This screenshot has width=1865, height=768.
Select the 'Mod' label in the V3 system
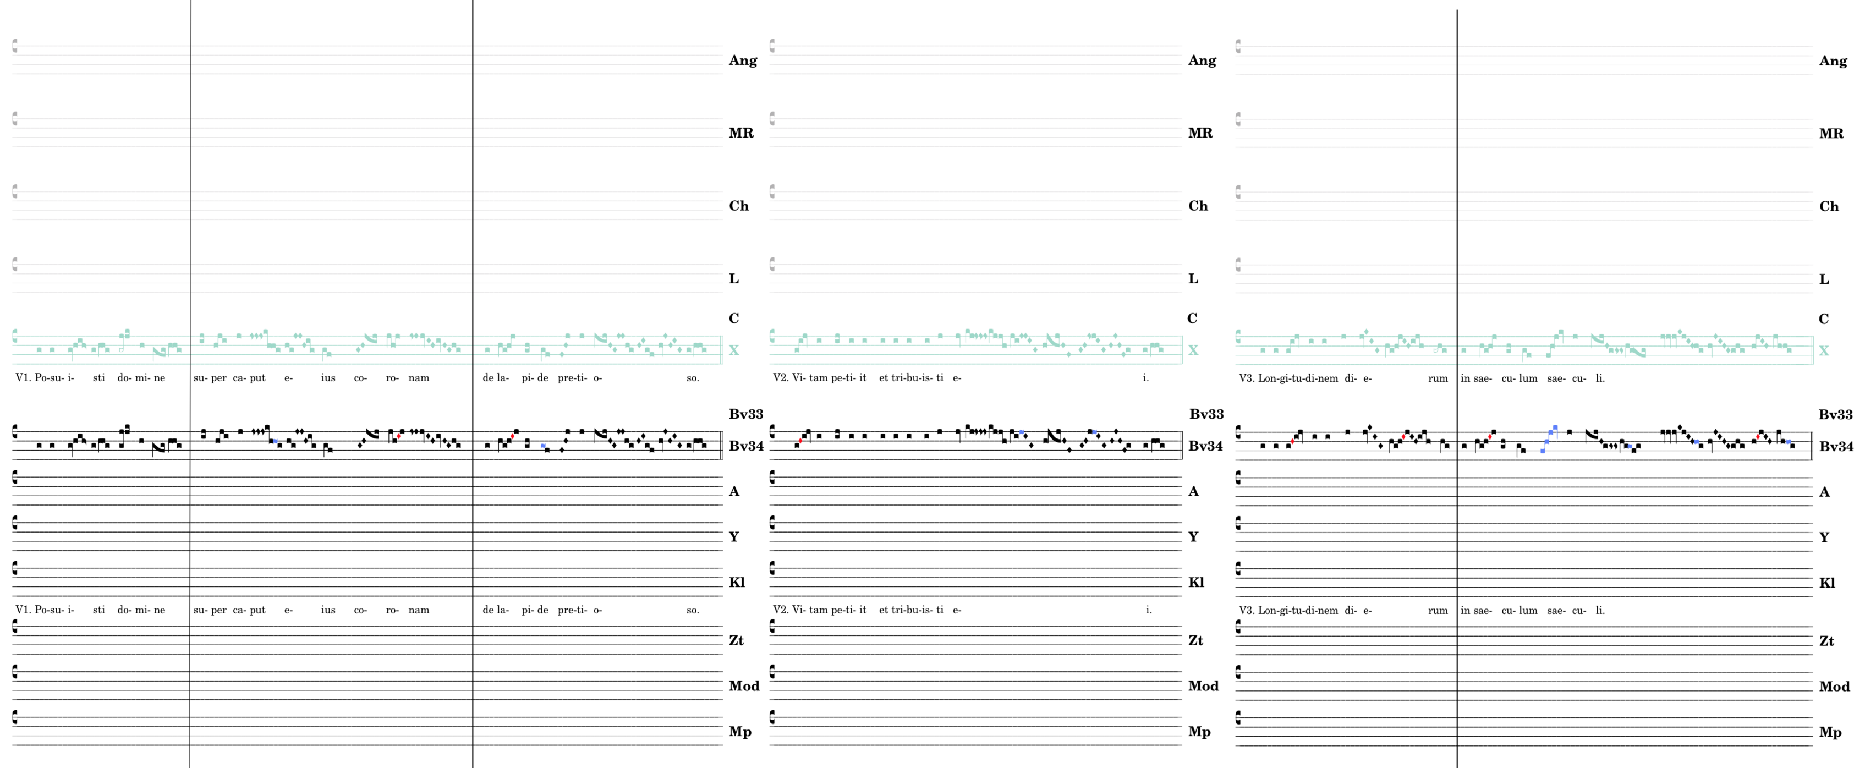tap(1834, 686)
